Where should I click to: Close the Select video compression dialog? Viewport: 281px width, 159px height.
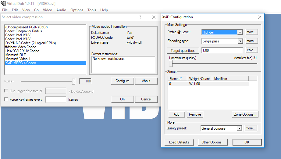click(154, 17)
